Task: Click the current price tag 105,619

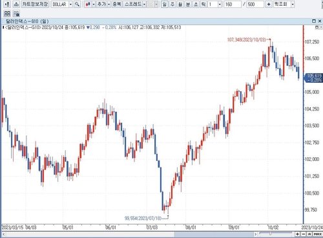Action: coord(313,78)
